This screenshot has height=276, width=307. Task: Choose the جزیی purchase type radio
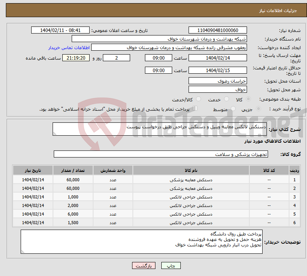(258, 108)
